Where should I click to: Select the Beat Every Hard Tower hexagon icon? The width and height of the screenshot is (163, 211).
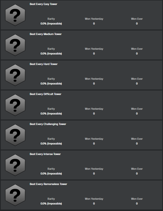pyautogui.click(x=15, y=74)
